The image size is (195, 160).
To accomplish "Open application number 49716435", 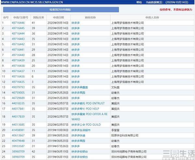I will [18, 82].
